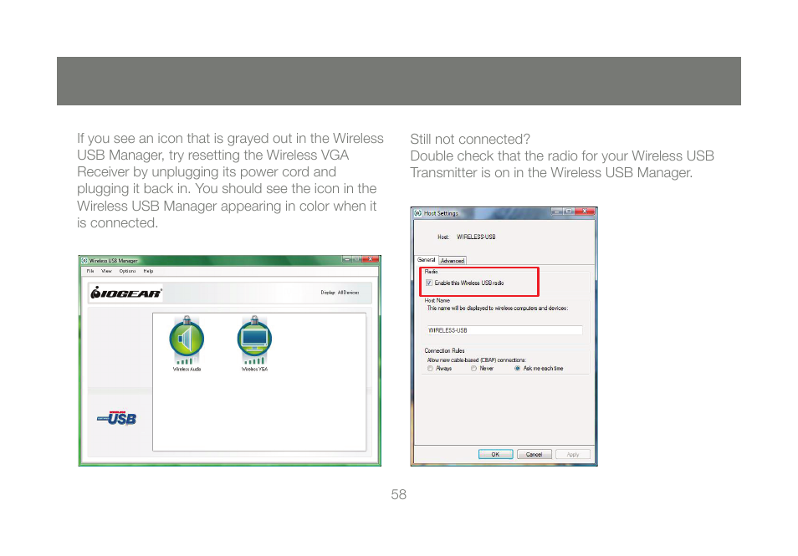Click the Host: WIRELESS-USB label text
This screenshot has height=556, width=798.
466,237
